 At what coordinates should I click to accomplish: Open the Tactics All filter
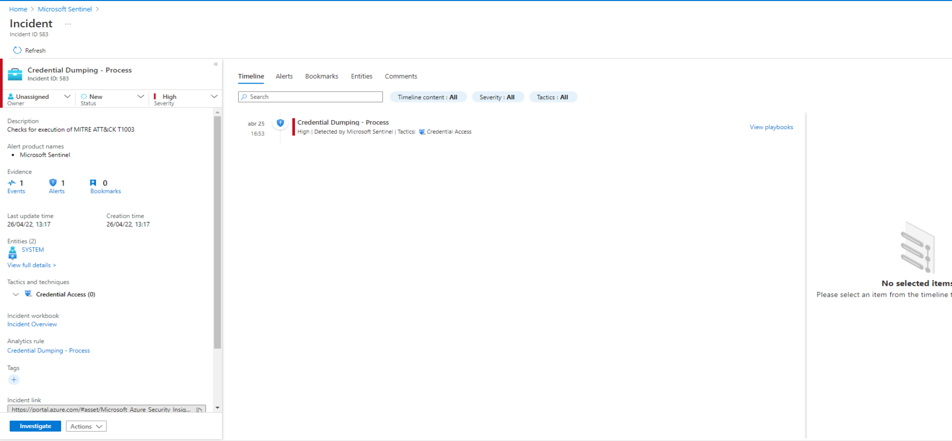[x=553, y=97]
